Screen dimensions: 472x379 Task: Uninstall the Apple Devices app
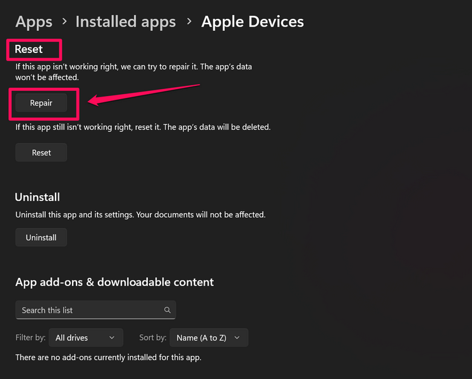pos(41,238)
